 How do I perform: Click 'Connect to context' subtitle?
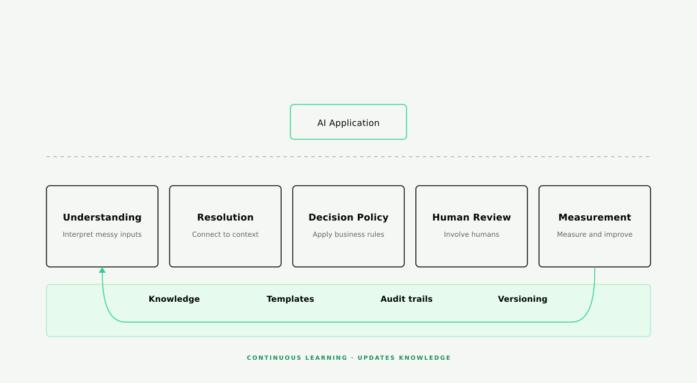pyautogui.click(x=225, y=234)
